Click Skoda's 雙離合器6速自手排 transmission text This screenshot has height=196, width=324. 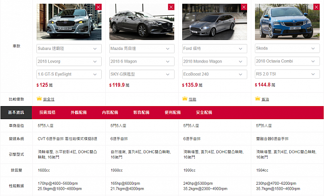tap(272, 138)
